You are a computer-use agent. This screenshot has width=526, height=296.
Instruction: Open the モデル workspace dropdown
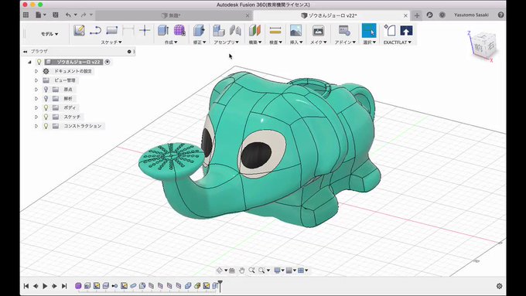tap(50, 34)
